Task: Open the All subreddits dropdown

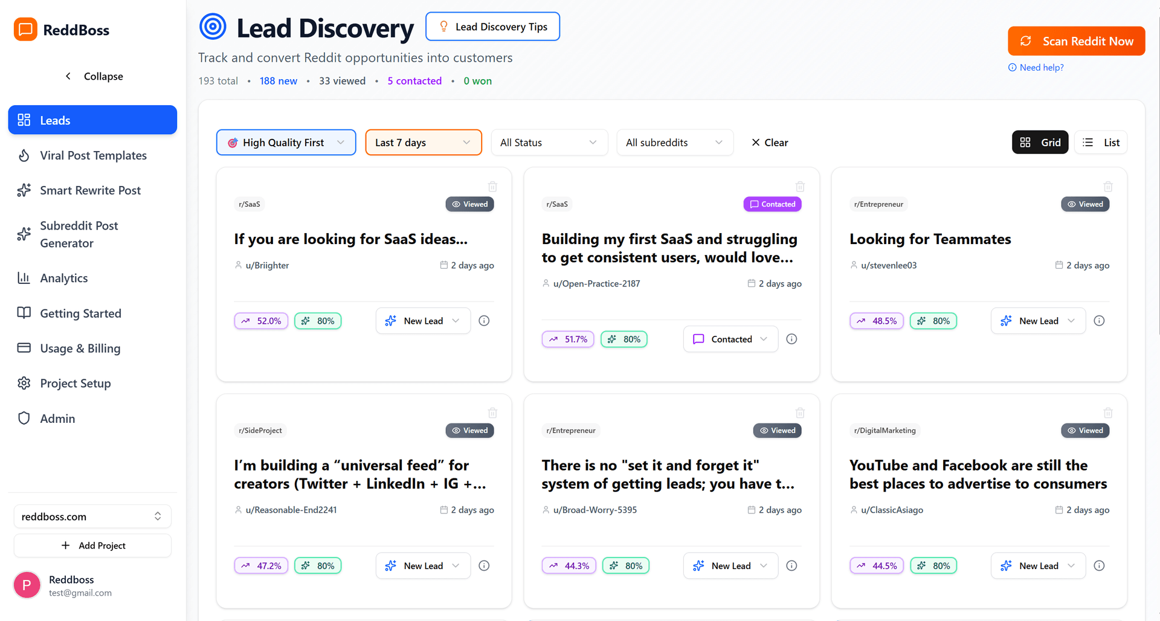Action: coord(674,142)
